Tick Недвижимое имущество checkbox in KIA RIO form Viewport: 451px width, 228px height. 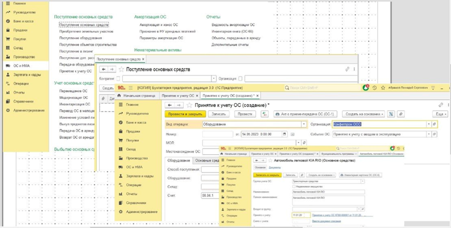(x=294, y=186)
